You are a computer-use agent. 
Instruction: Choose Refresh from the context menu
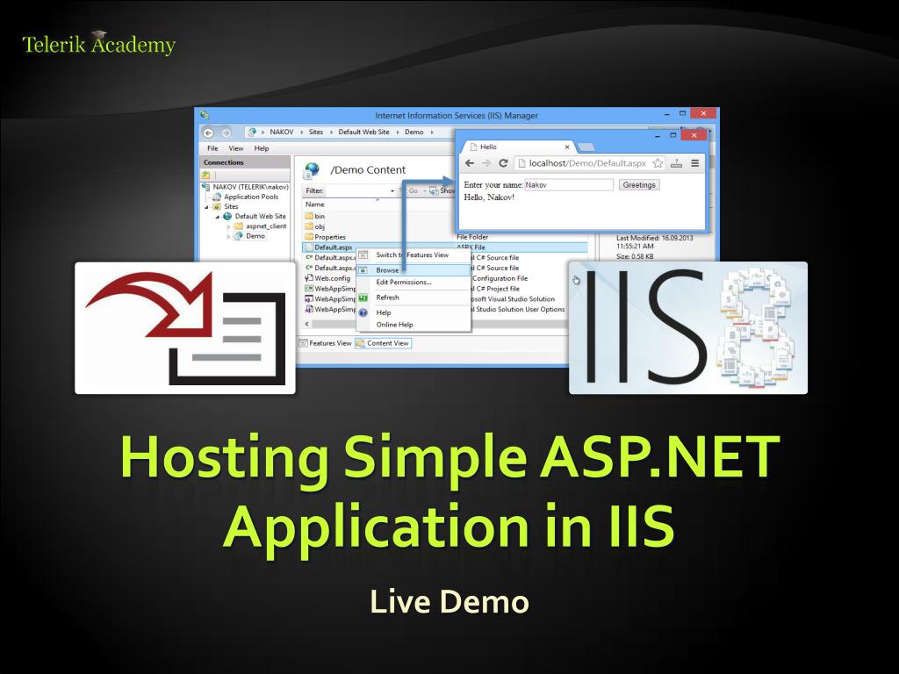point(413,298)
